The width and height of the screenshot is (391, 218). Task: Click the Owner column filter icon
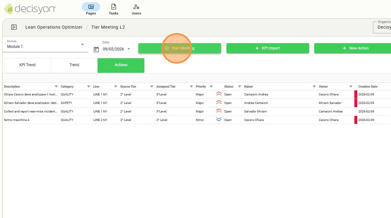[x=351, y=87]
